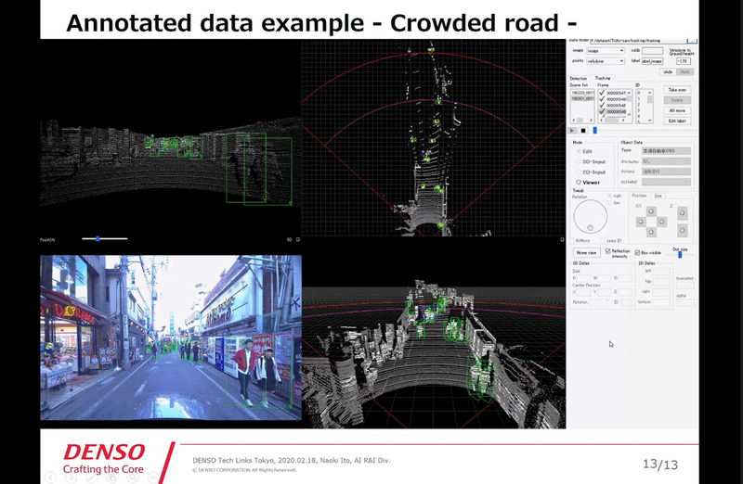Click the Home view button

(x=587, y=252)
